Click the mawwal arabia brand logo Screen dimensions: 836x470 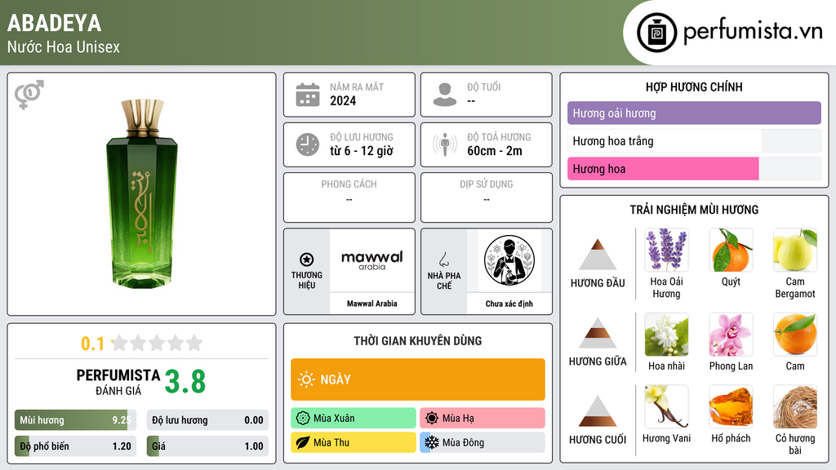(372, 260)
